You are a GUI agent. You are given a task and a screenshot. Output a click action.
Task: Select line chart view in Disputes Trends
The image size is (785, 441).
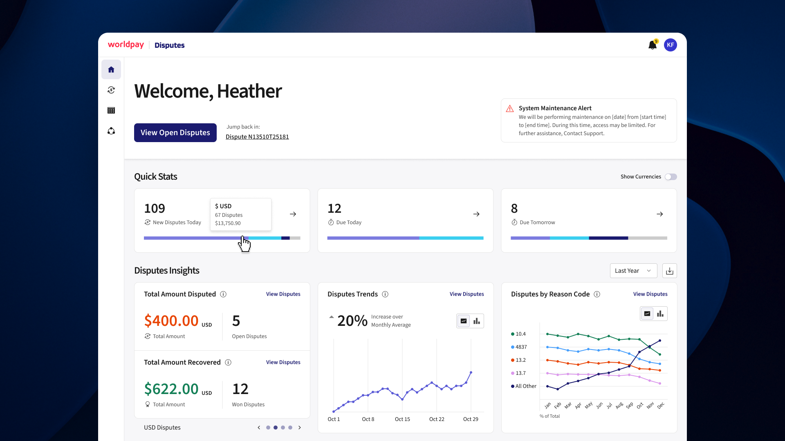click(x=464, y=321)
